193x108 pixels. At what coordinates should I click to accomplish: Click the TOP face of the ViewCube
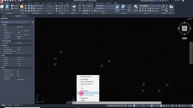pyautogui.click(x=184, y=28)
